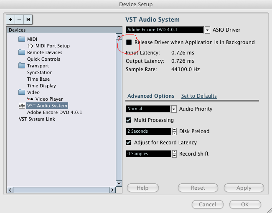The height and width of the screenshot is (213, 272).
Task: Click the Set to Defaults link
Action: point(199,96)
